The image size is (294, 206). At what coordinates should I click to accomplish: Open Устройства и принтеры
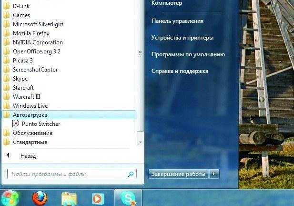[x=182, y=38]
